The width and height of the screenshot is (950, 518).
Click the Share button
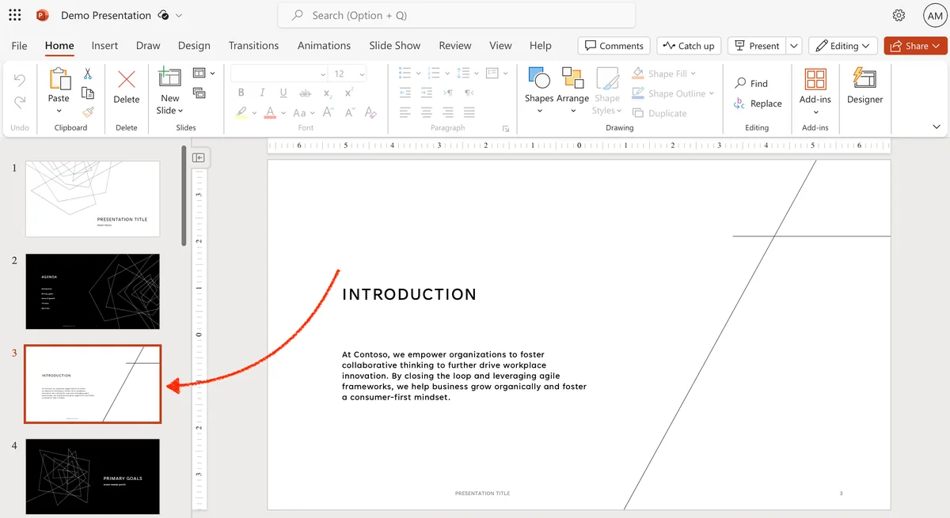[x=917, y=46]
